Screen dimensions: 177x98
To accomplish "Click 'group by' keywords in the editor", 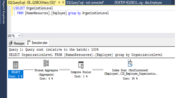I will (x=75, y=13).
